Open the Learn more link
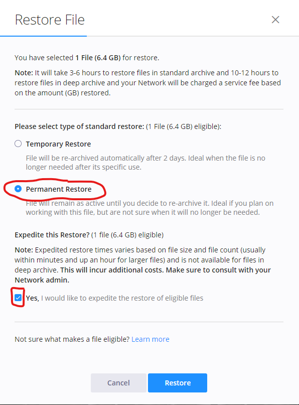 [151, 339]
